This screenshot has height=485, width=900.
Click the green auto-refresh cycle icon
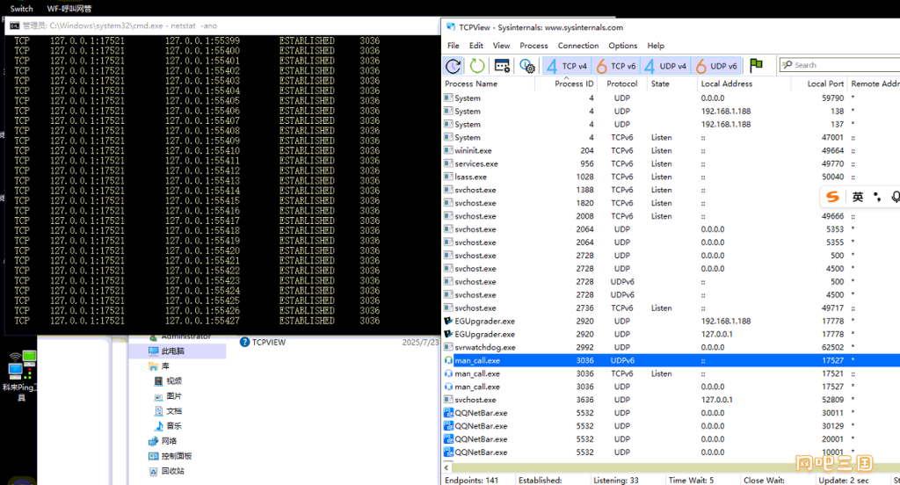(477, 66)
